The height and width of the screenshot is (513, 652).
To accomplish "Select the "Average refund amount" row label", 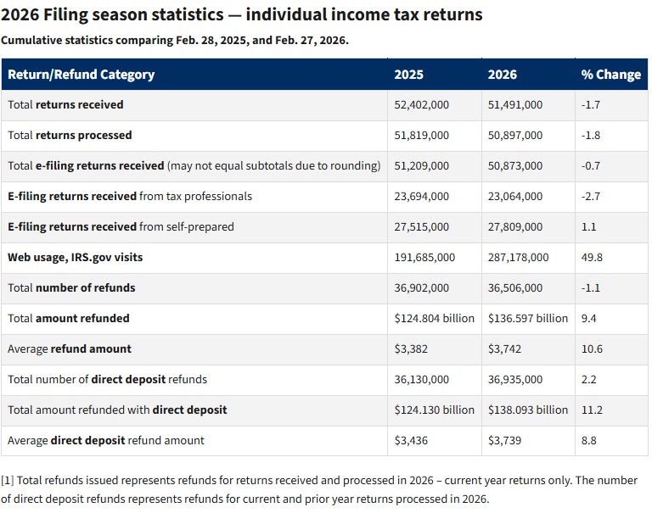I will [70, 349].
